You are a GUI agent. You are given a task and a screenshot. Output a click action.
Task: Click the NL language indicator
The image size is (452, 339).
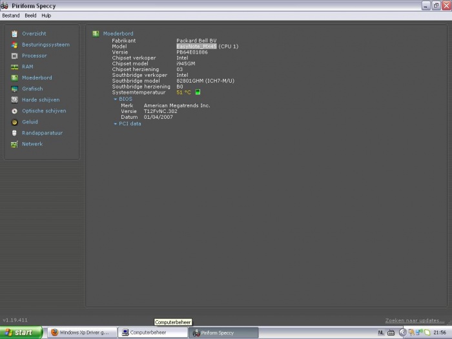tap(381, 333)
